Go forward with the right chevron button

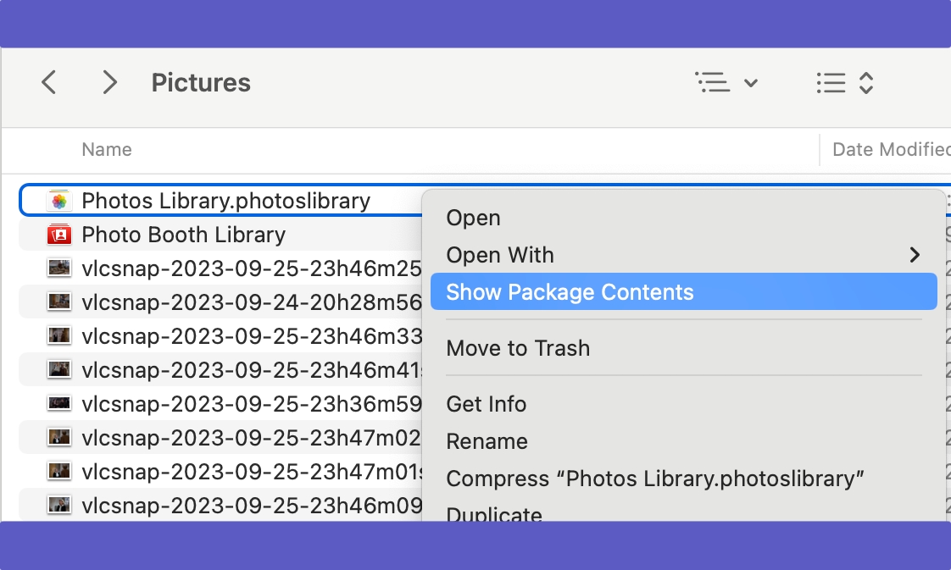click(109, 82)
